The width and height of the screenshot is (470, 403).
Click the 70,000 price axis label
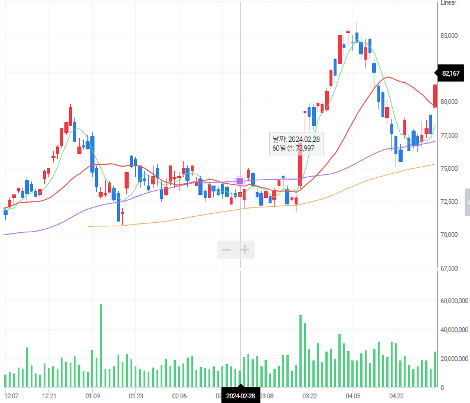click(449, 235)
